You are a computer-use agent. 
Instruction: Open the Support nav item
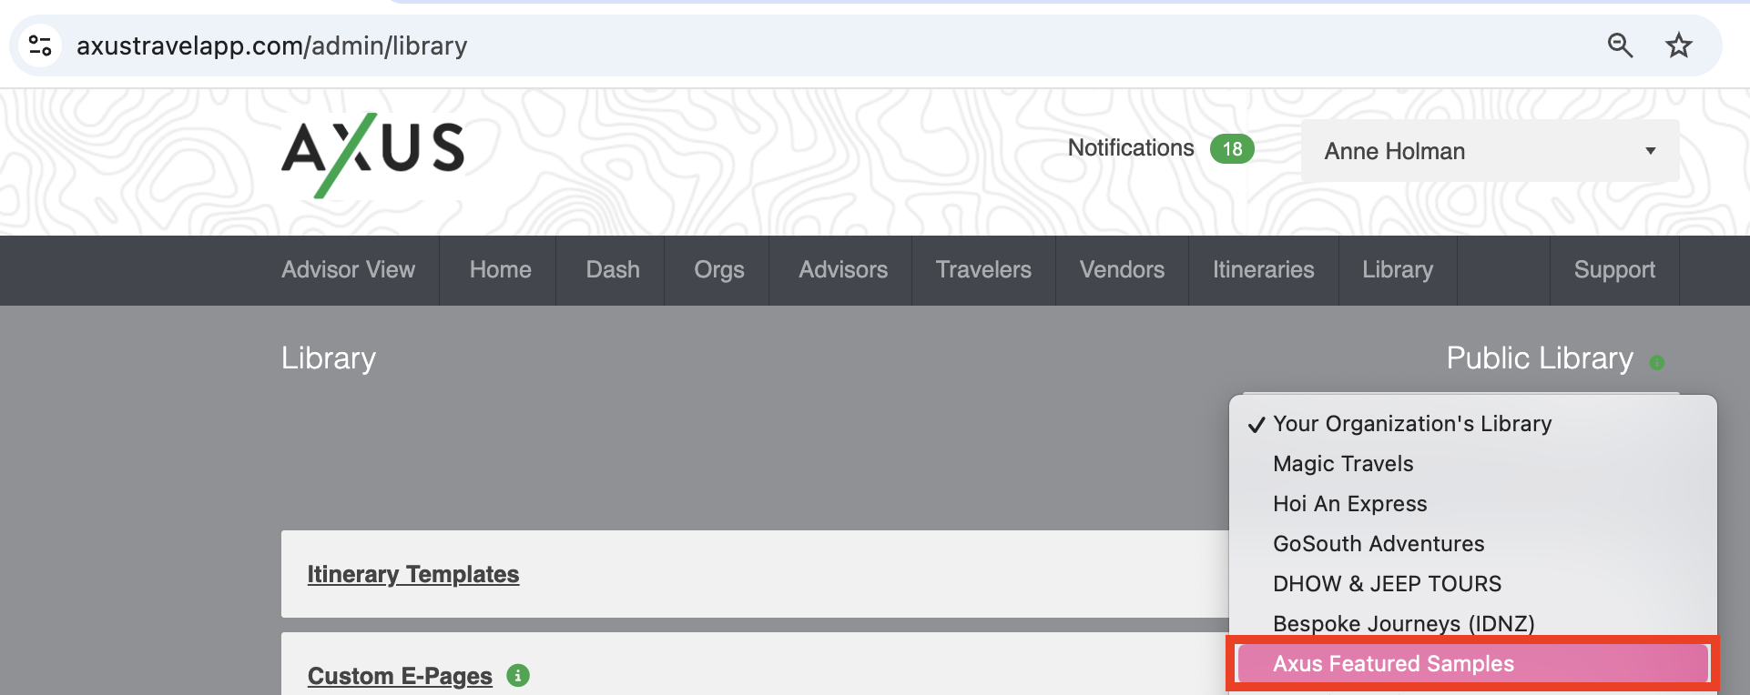point(1614,270)
